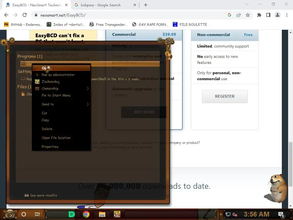This screenshot has height=220, width=293.
Task: Open a new browser tab
Action: point(146,5)
